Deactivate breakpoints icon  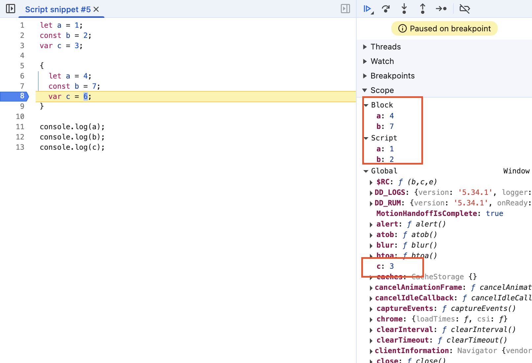coord(464,9)
